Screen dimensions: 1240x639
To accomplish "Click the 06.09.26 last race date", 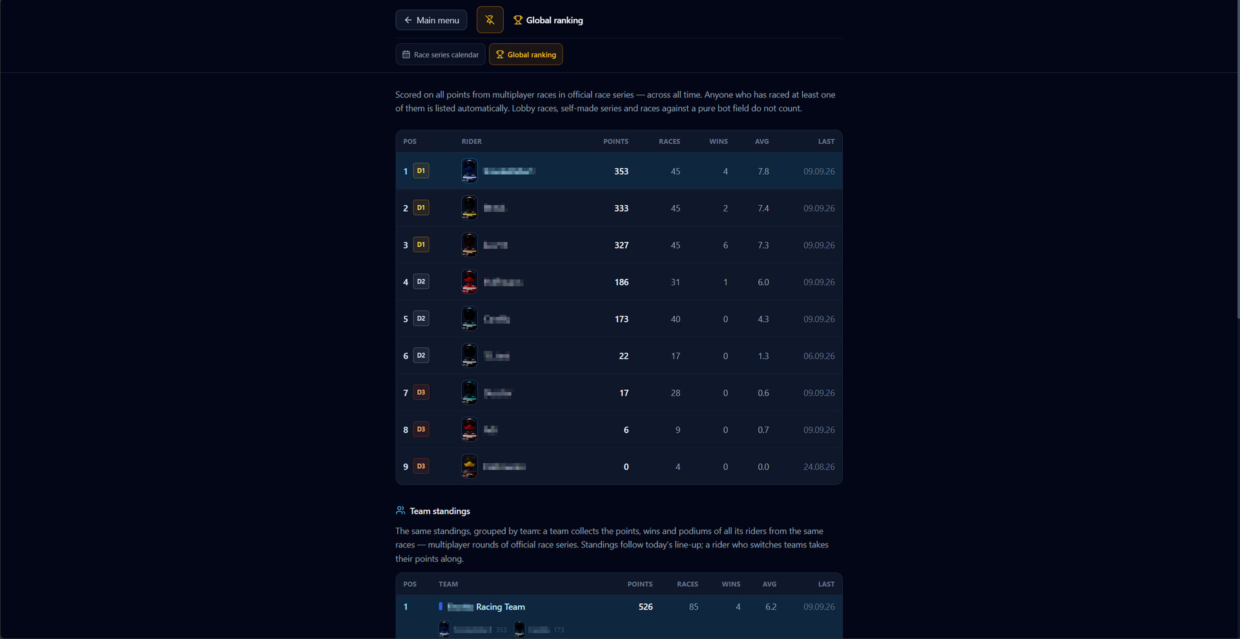I will pos(819,356).
